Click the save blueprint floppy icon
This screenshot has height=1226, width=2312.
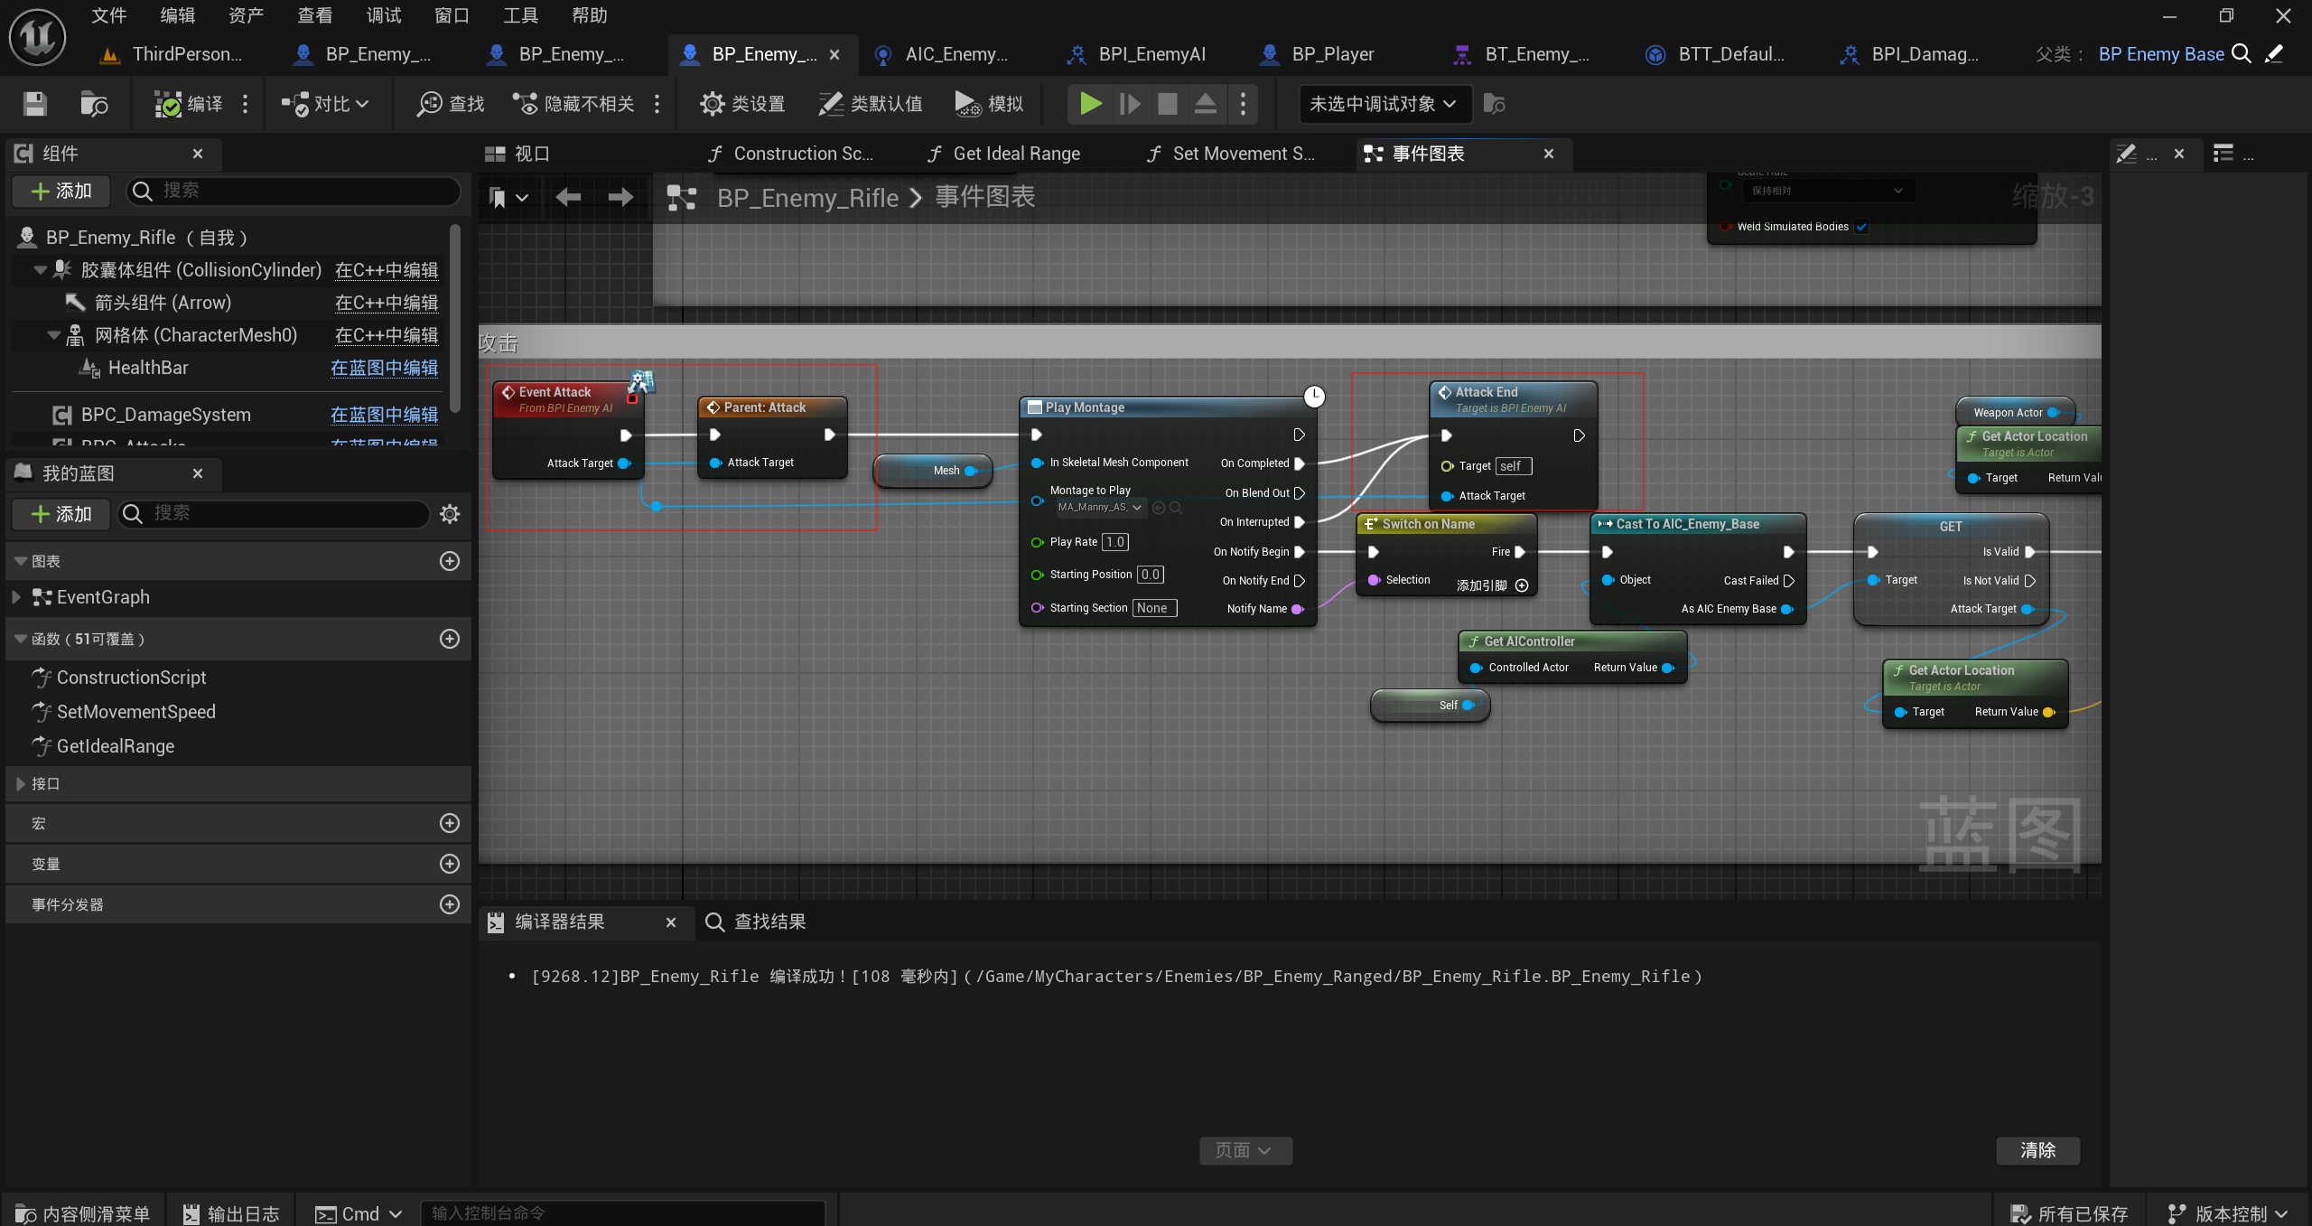point(34,104)
